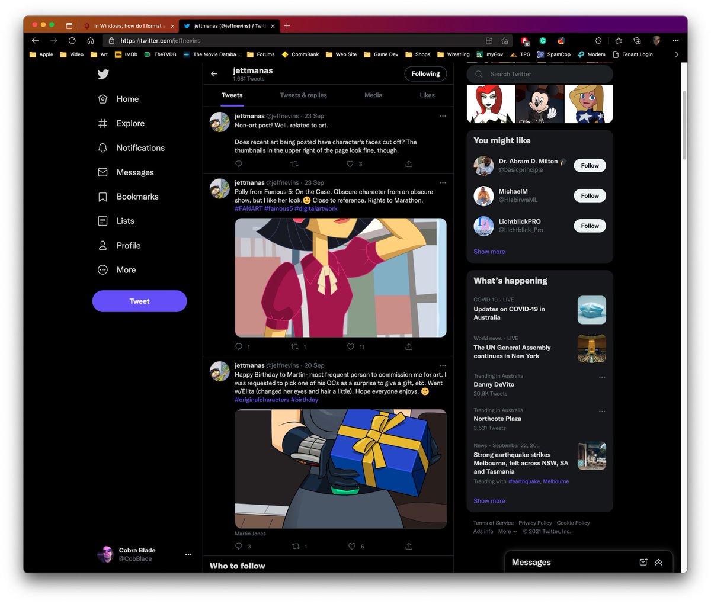
Task: Retweet the Polly Famous 5 tweet
Action: click(294, 346)
